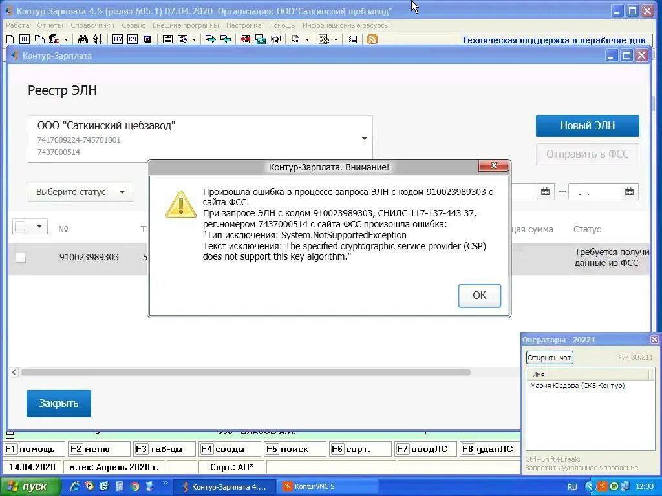This screenshot has height=496, width=662.
Task: Click the Отправить в ФСС button
Action: tap(587, 154)
